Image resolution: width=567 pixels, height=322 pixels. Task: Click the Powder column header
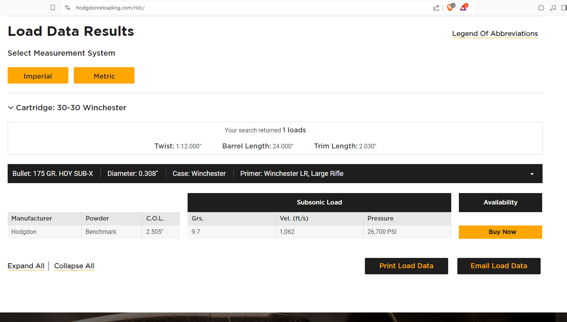112,219
